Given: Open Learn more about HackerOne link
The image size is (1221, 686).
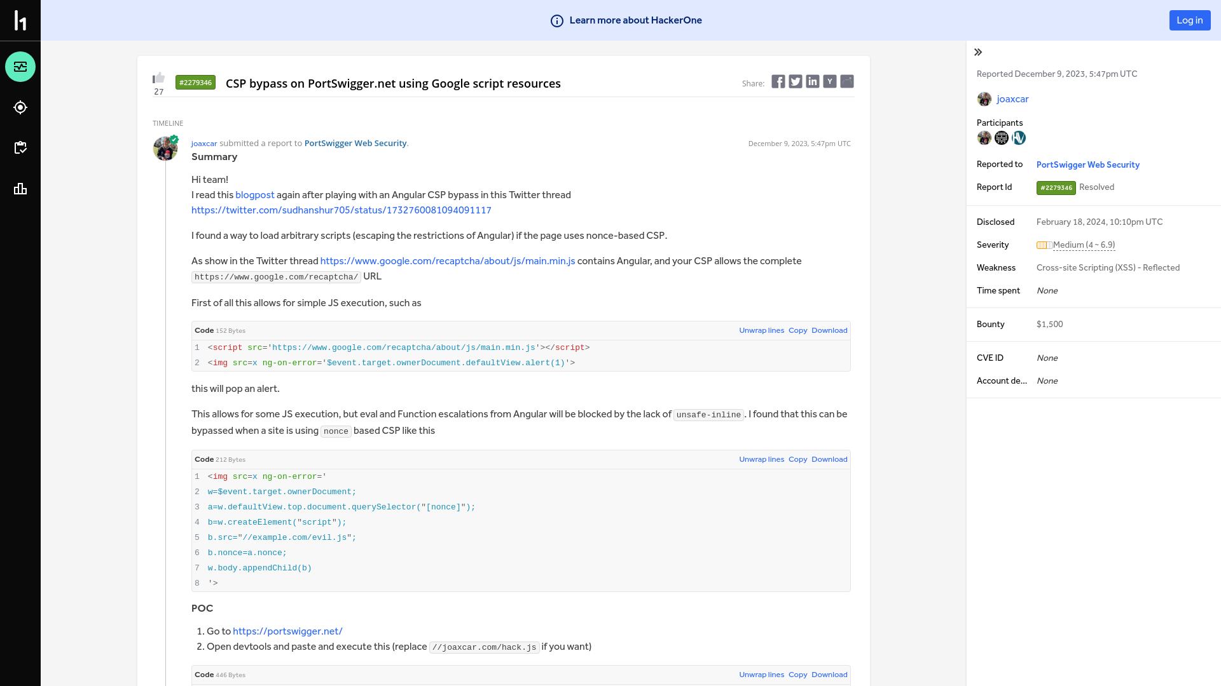Looking at the screenshot, I should tap(635, 20).
